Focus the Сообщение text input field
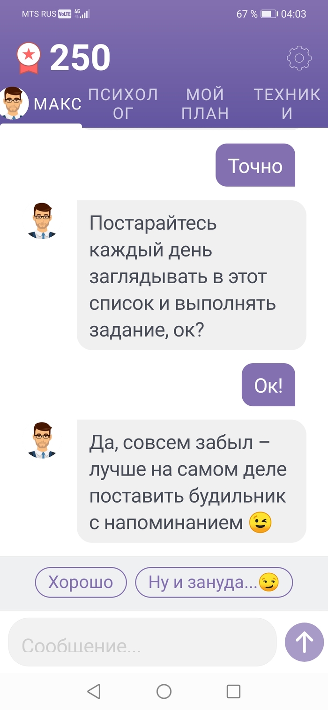The image size is (328, 710). point(142,642)
